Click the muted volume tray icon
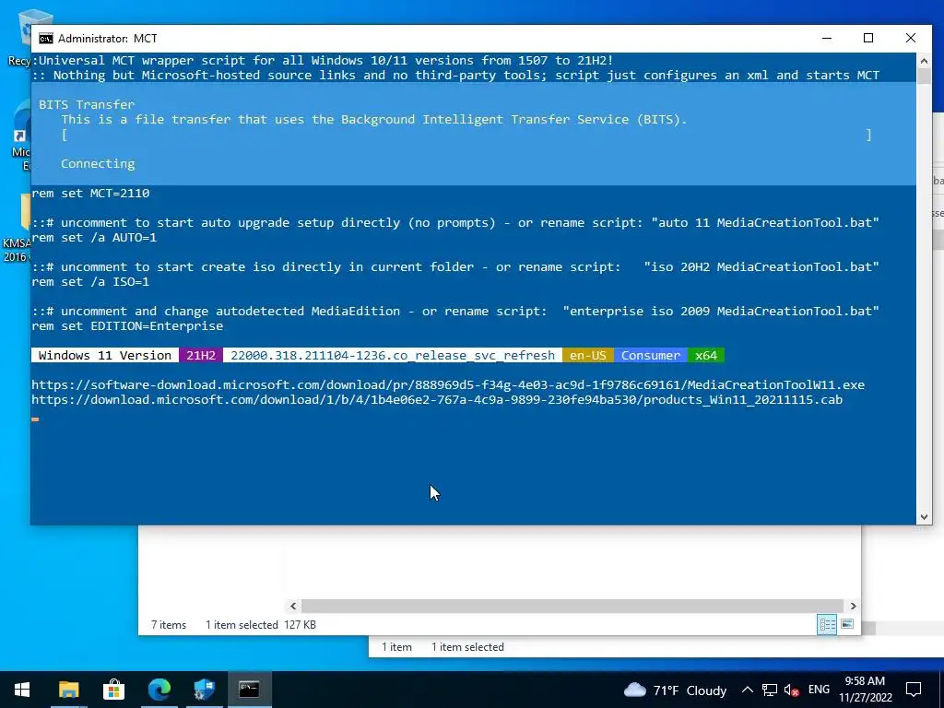The height and width of the screenshot is (708, 944). point(792,690)
